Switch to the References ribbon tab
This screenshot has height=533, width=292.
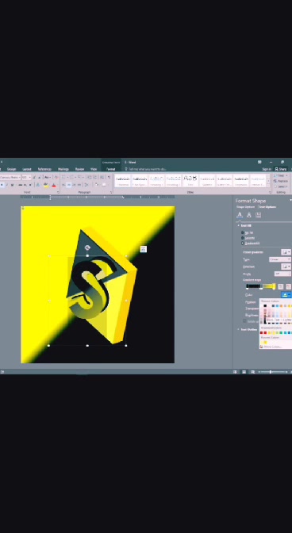pyautogui.click(x=44, y=169)
